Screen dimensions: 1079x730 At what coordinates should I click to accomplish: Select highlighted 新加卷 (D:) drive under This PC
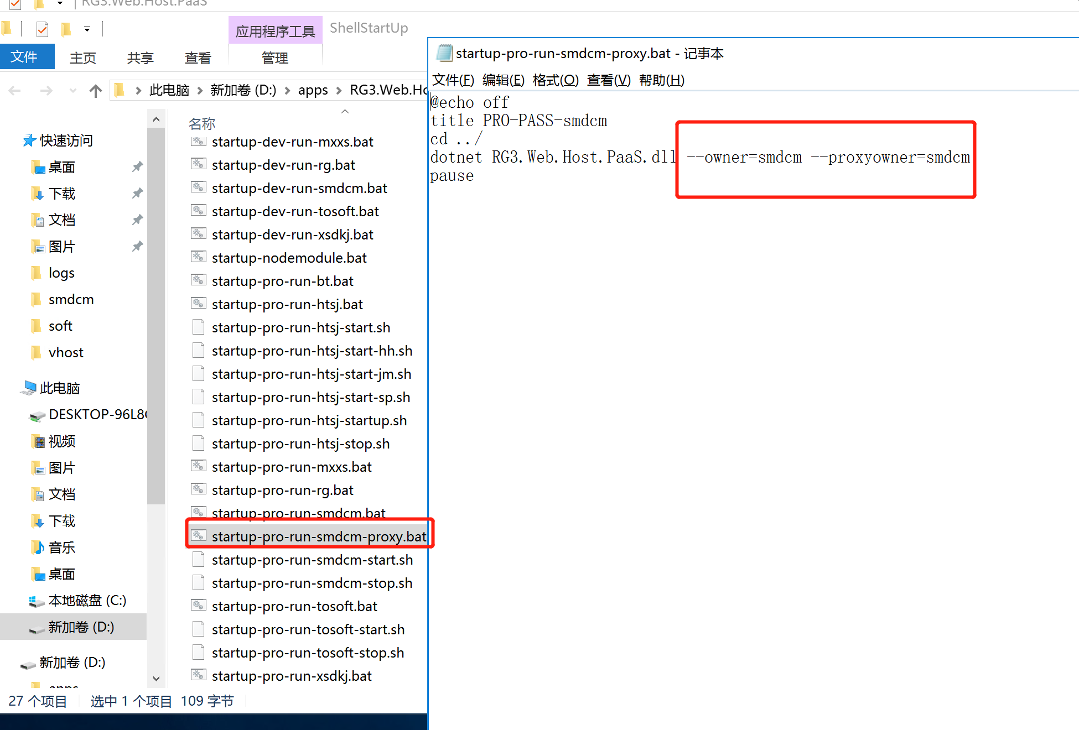[x=73, y=627]
